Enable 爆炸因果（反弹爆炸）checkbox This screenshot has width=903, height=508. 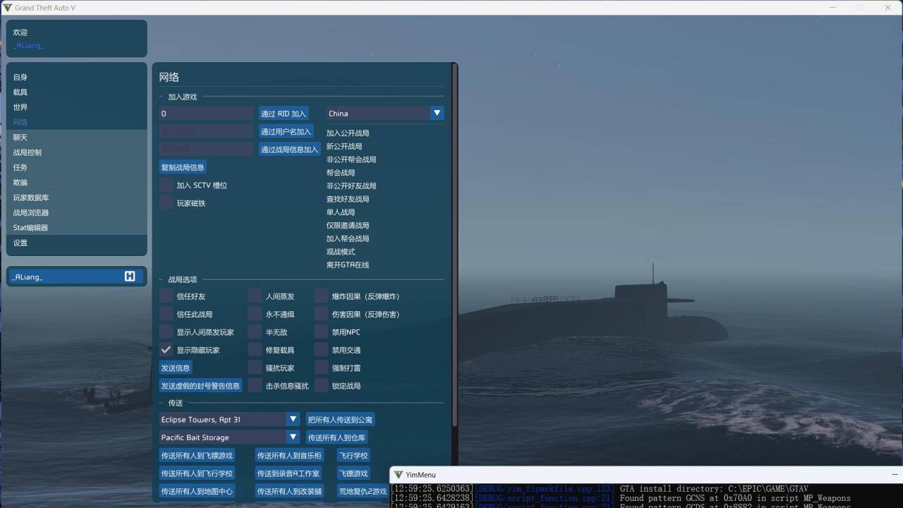321,296
